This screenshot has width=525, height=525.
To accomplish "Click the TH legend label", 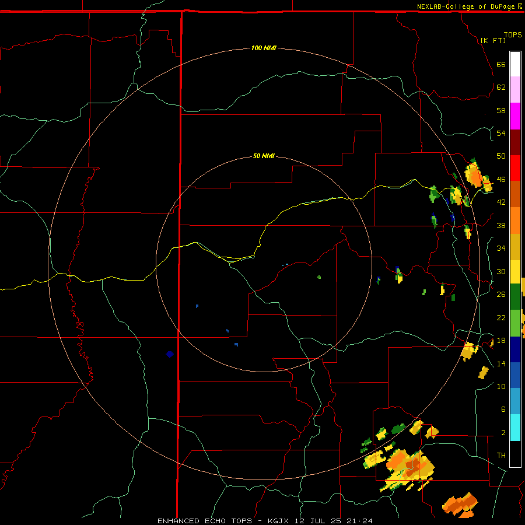I will coord(501,455).
